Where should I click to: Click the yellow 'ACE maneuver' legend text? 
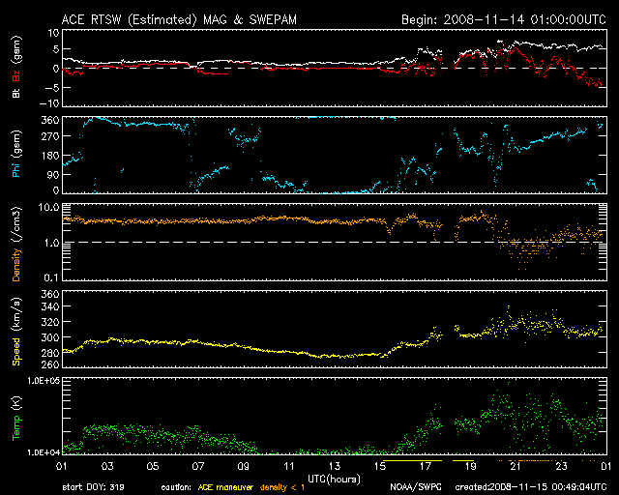click(x=225, y=487)
